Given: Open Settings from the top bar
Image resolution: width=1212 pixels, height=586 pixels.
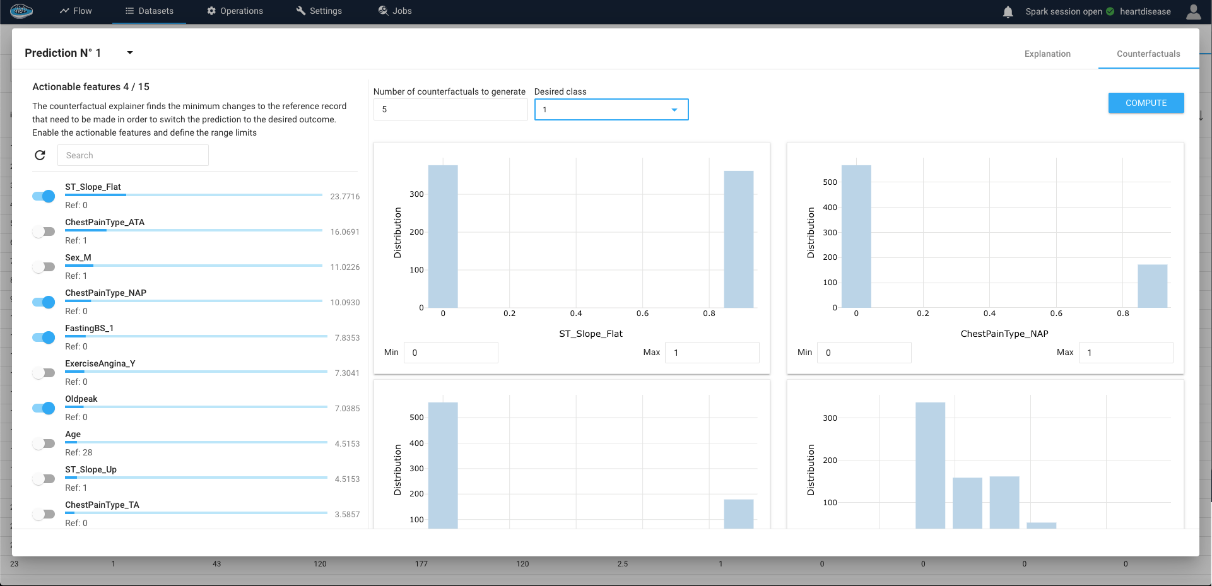Looking at the screenshot, I should (x=319, y=11).
